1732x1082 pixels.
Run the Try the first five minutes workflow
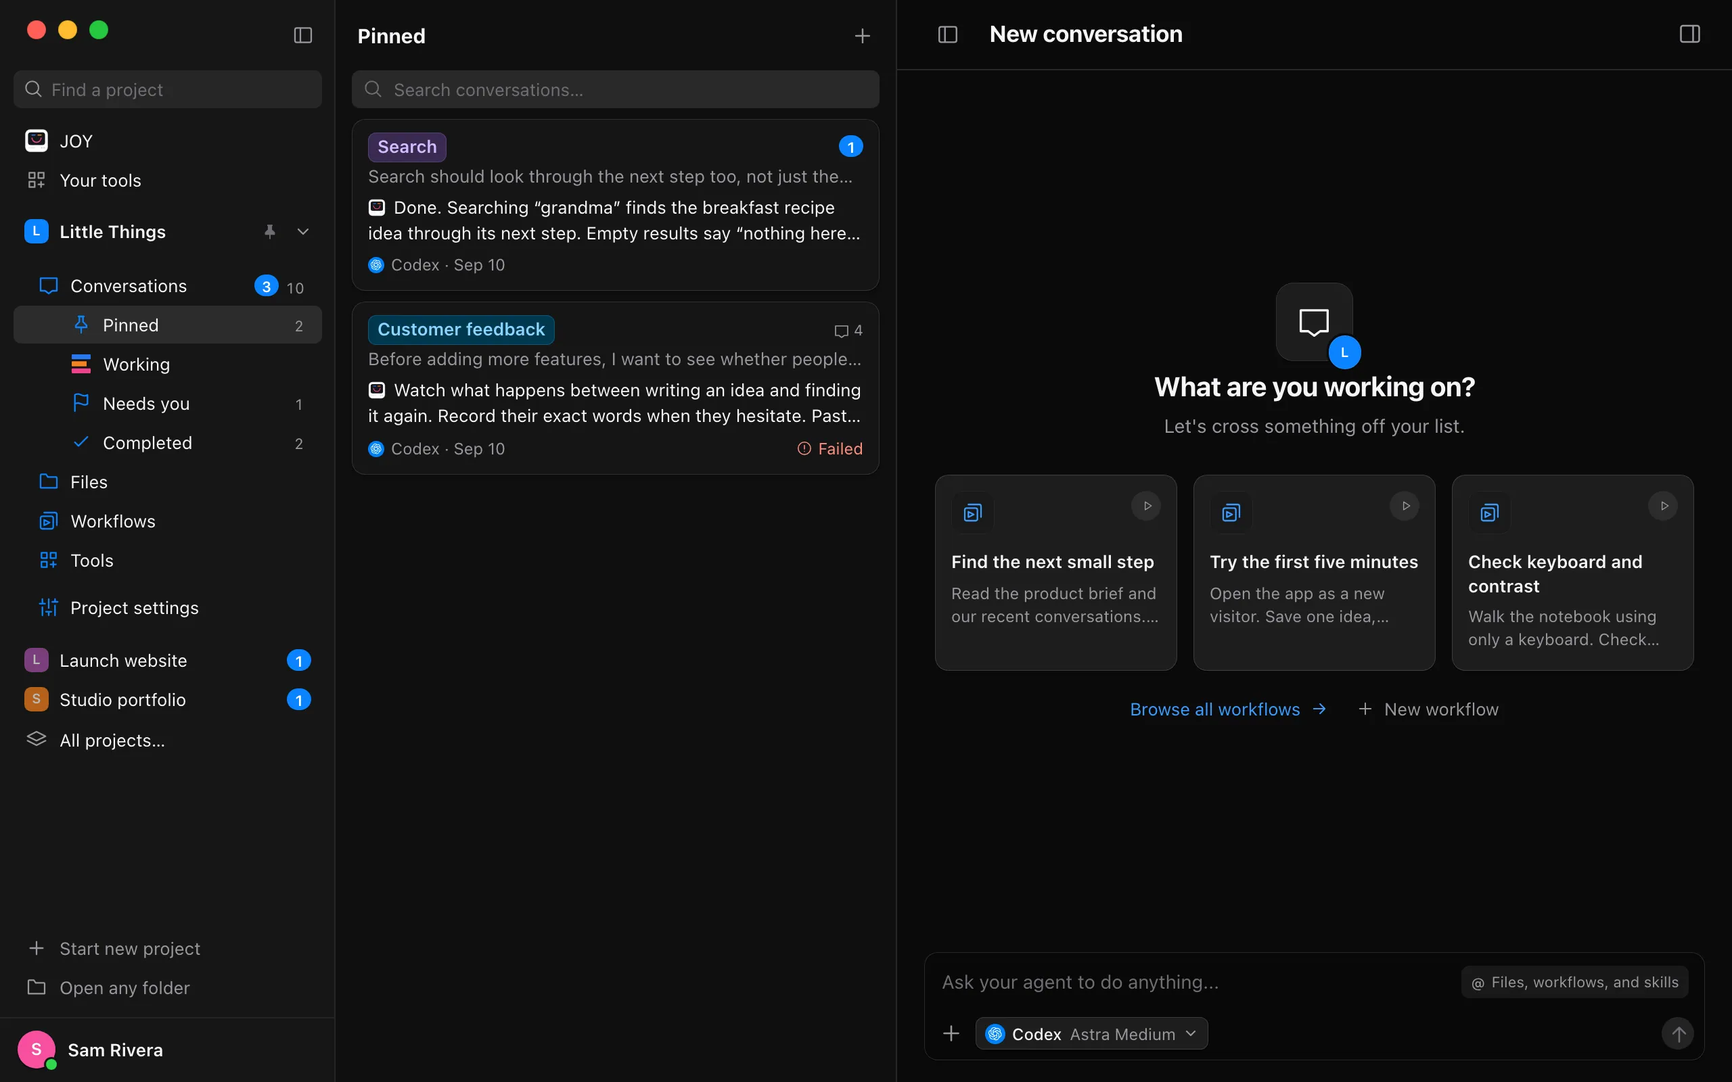1405,506
